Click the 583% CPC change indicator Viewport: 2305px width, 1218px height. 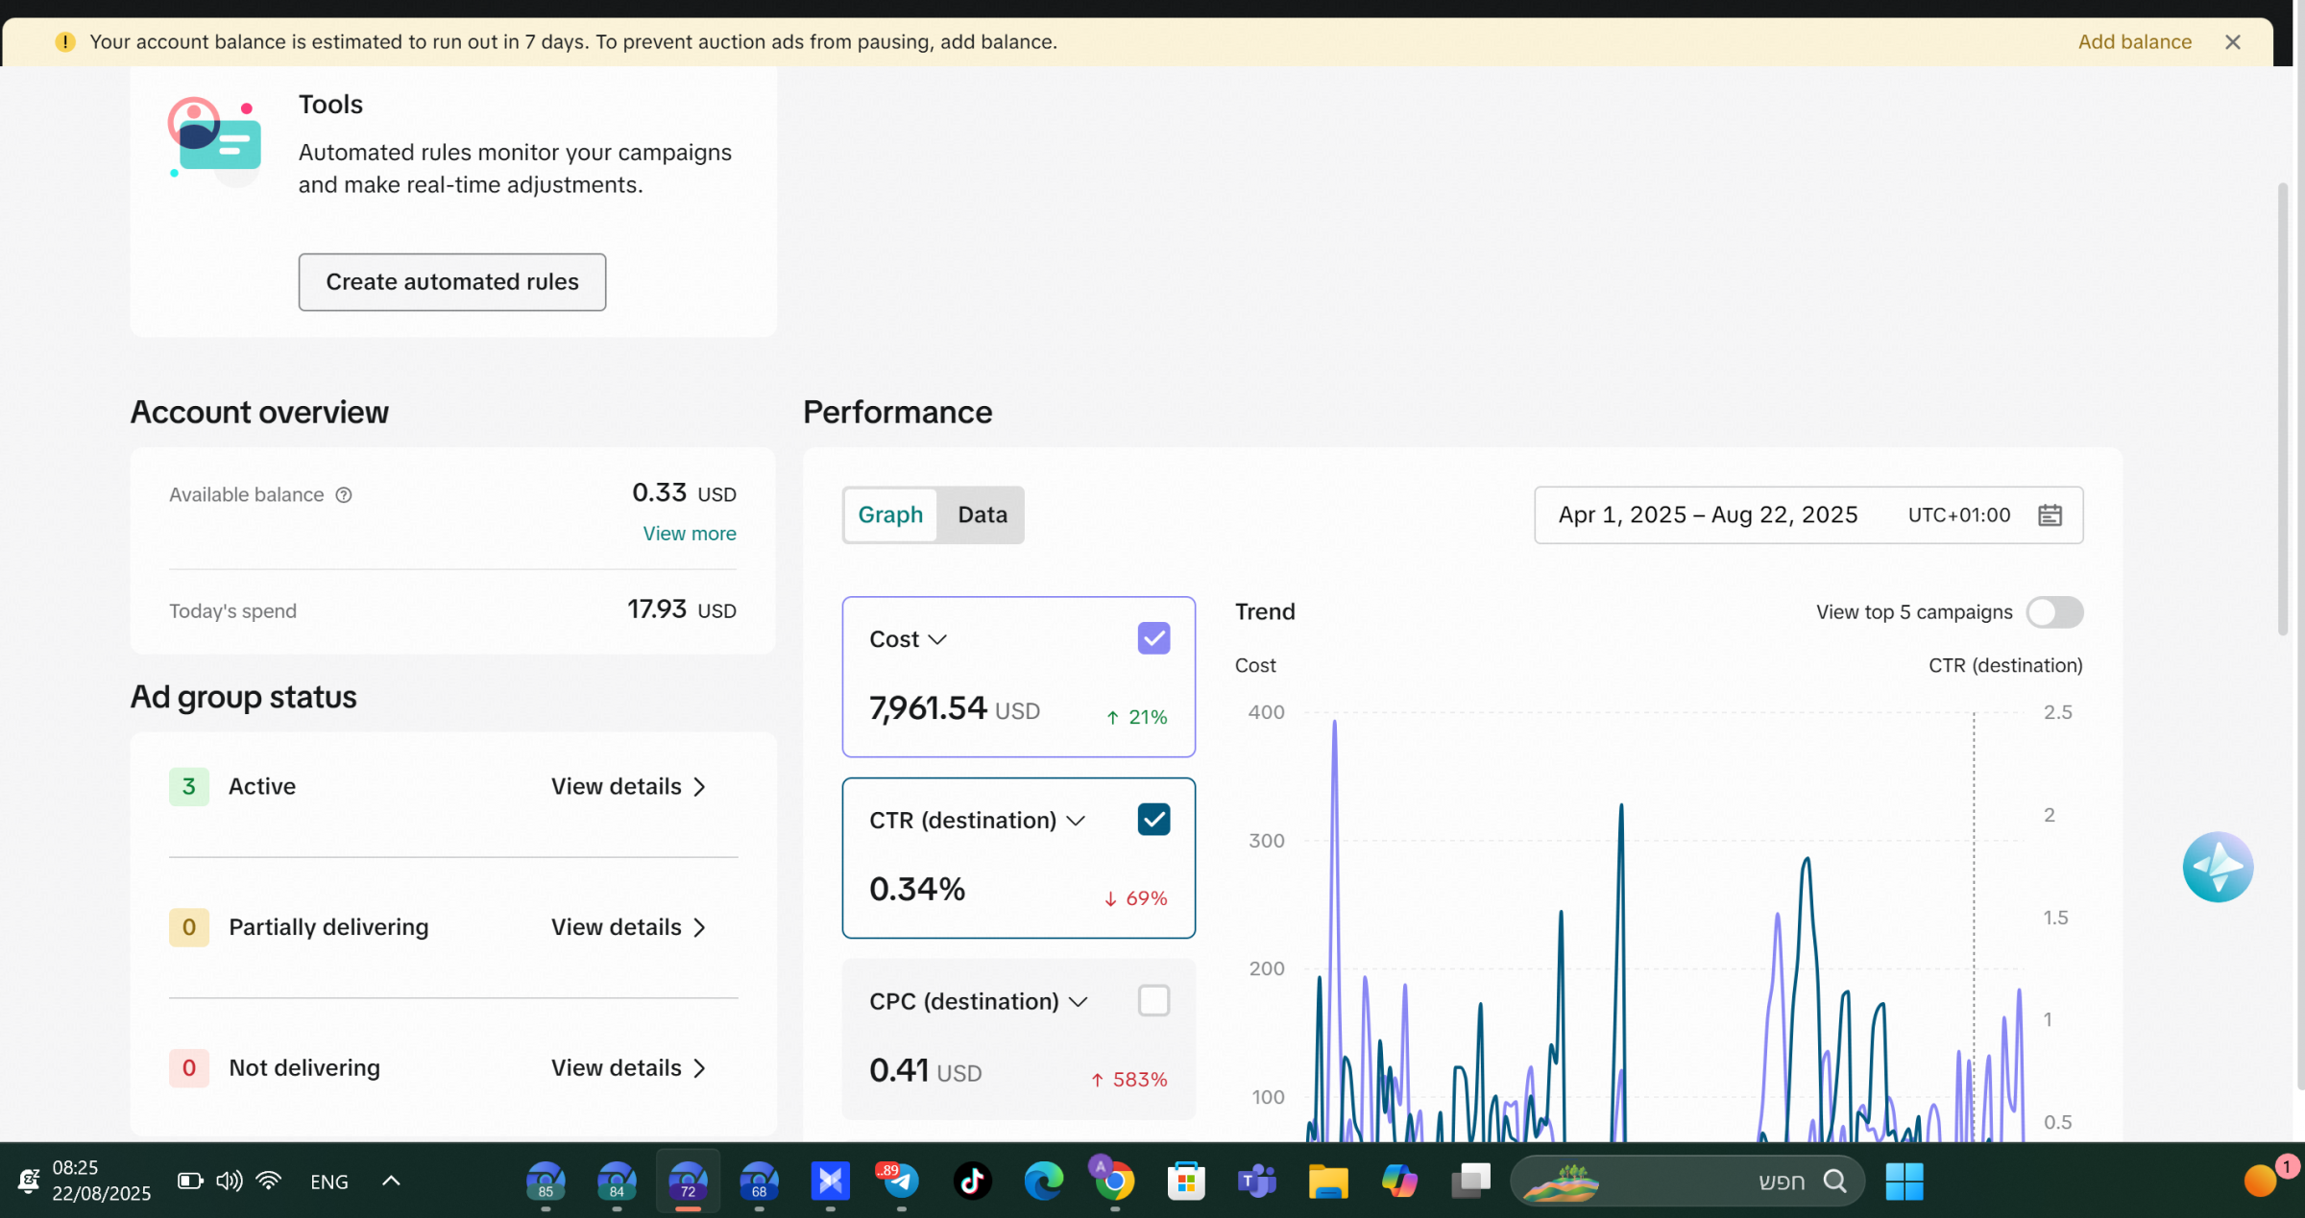(1129, 1080)
